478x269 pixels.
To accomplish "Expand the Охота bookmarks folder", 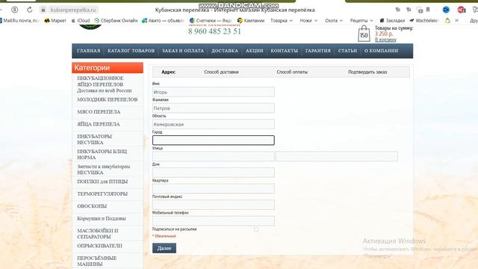I will pyautogui.click(x=334, y=20).
